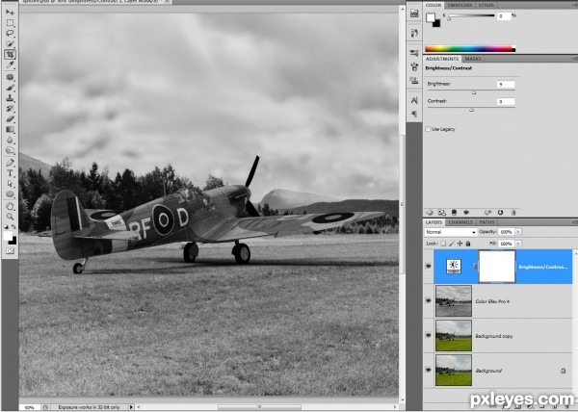Open the Normal blend mode dropdown
This screenshot has width=578, height=412.
pos(451,232)
